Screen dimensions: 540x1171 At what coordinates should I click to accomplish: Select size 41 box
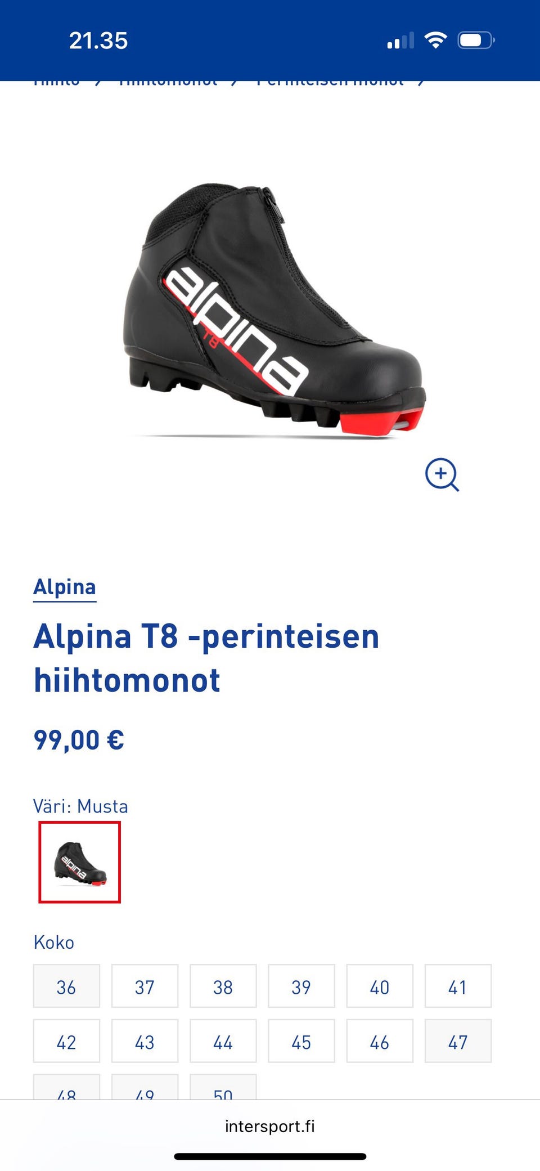(x=458, y=986)
